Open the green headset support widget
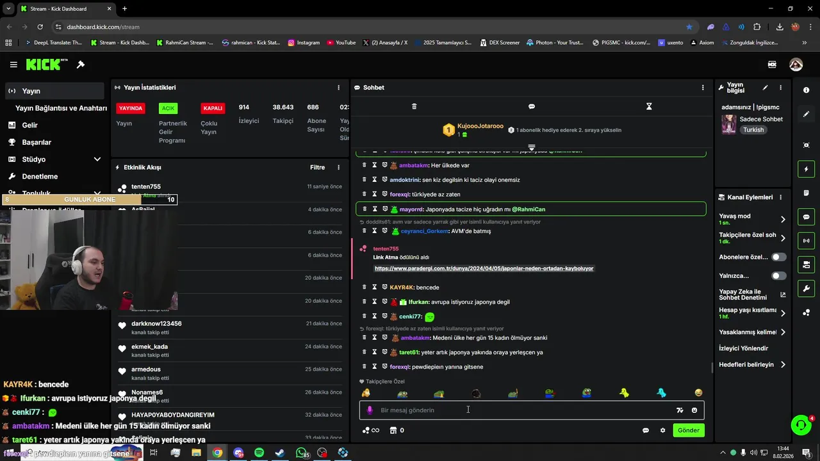820x461 pixels. pyautogui.click(x=800, y=425)
